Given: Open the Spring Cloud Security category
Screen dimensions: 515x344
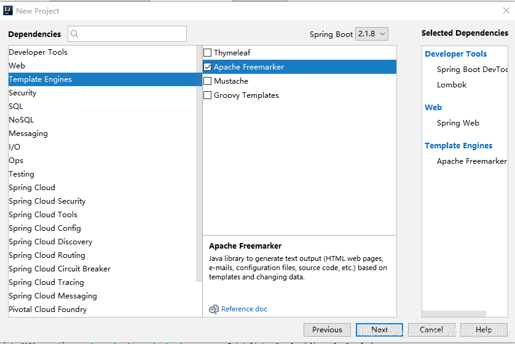Looking at the screenshot, I should coord(47,201).
